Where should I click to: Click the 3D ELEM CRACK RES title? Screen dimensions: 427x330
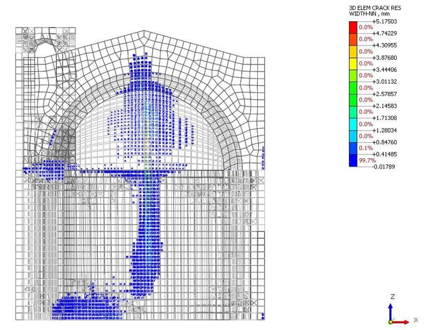pos(376,8)
